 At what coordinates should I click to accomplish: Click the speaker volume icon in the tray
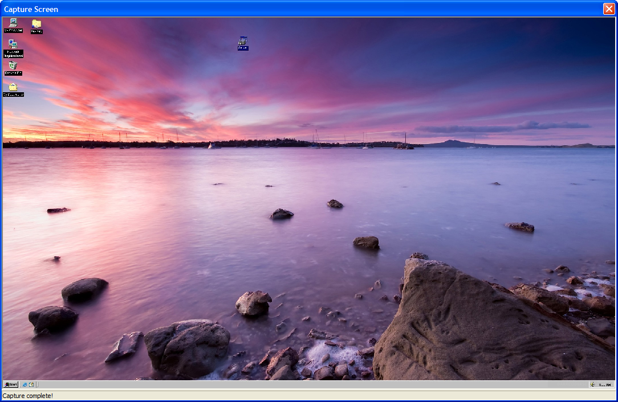(593, 384)
